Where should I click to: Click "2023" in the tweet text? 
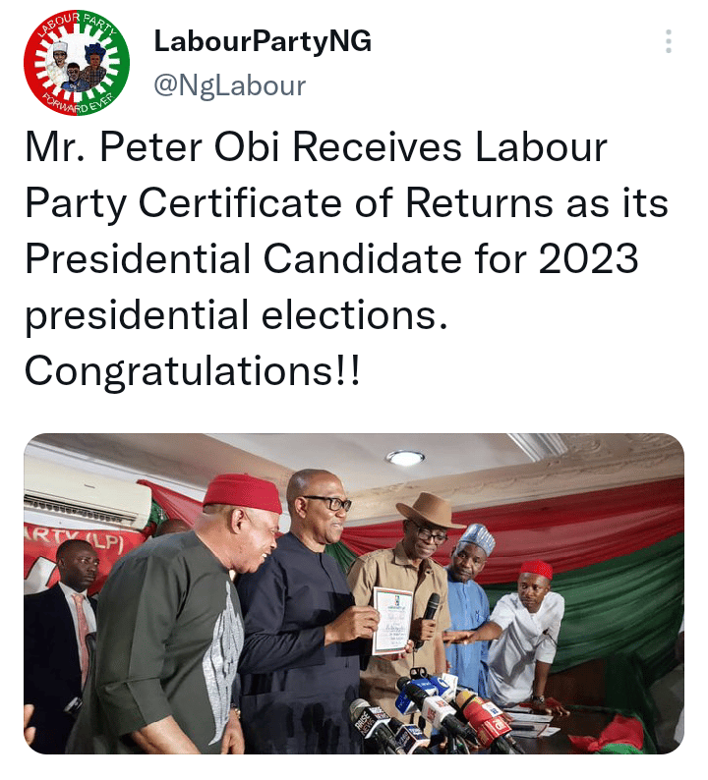[588, 259]
